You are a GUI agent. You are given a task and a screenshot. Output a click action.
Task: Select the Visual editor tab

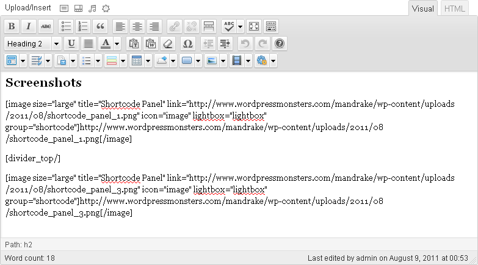(x=423, y=9)
